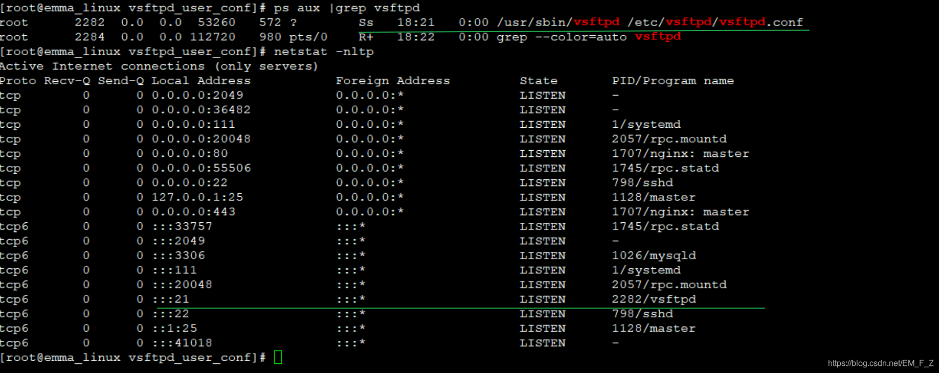939x373 pixels.
Task: Select local address 0.0.0.0:80
Action: [190, 154]
